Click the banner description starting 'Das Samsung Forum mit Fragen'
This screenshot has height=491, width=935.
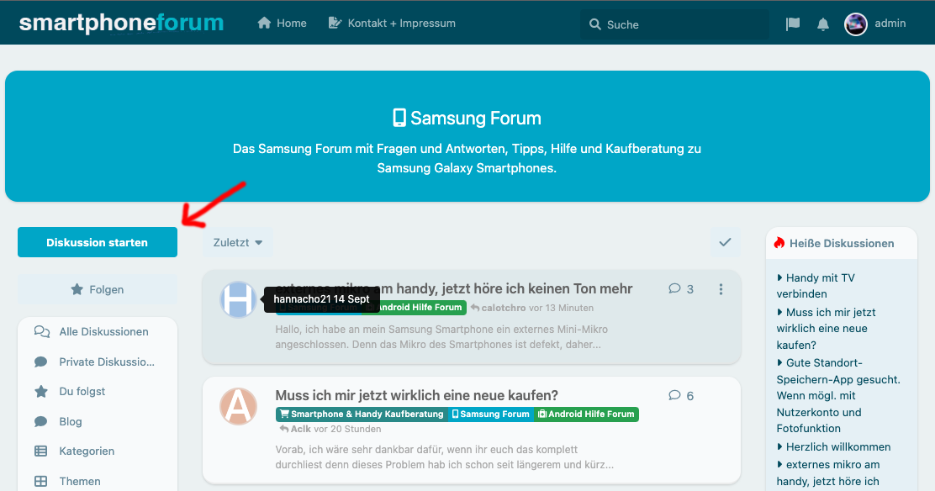467,158
